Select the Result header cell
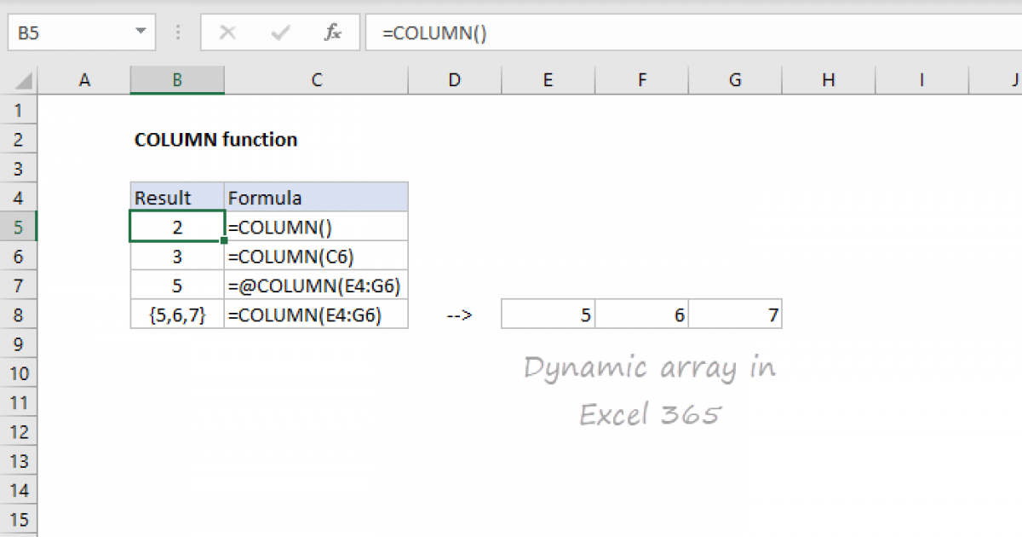This screenshot has width=1022, height=537. pyautogui.click(x=177, y=198)
